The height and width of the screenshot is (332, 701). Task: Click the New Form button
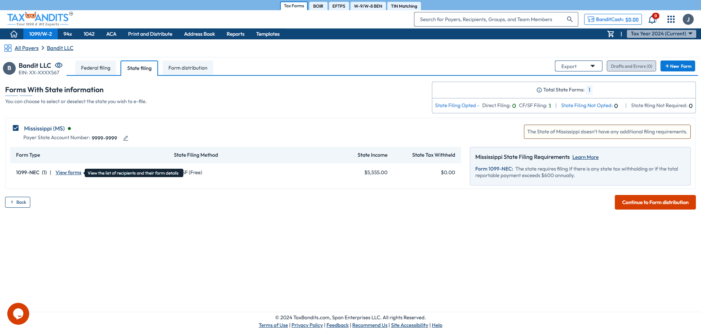678,66
